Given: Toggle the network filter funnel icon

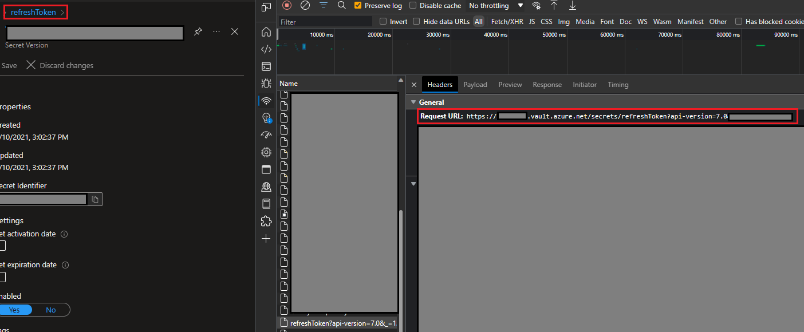Looking at the screenshot, I should (x=324, y=5).
